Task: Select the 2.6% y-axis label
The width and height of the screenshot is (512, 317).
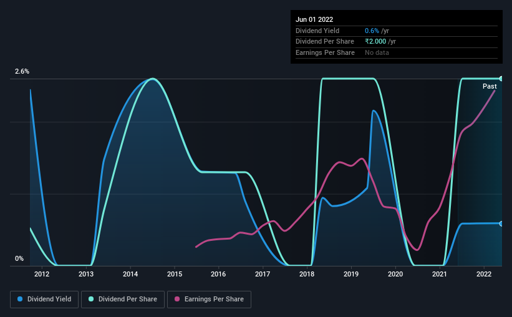Action: click(x=22, y=71)
